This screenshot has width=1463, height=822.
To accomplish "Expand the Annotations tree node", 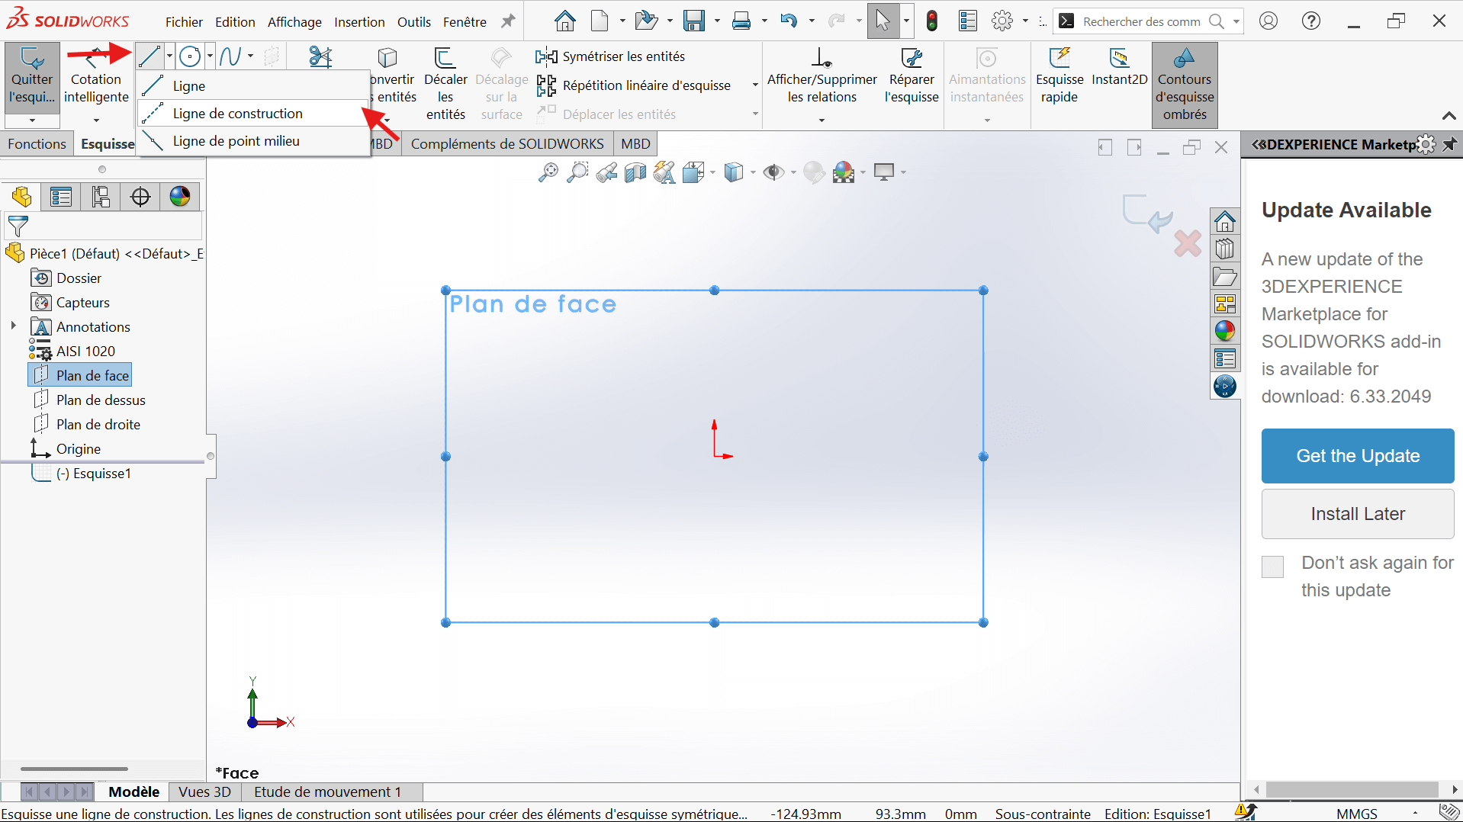I will coord(13,326).
